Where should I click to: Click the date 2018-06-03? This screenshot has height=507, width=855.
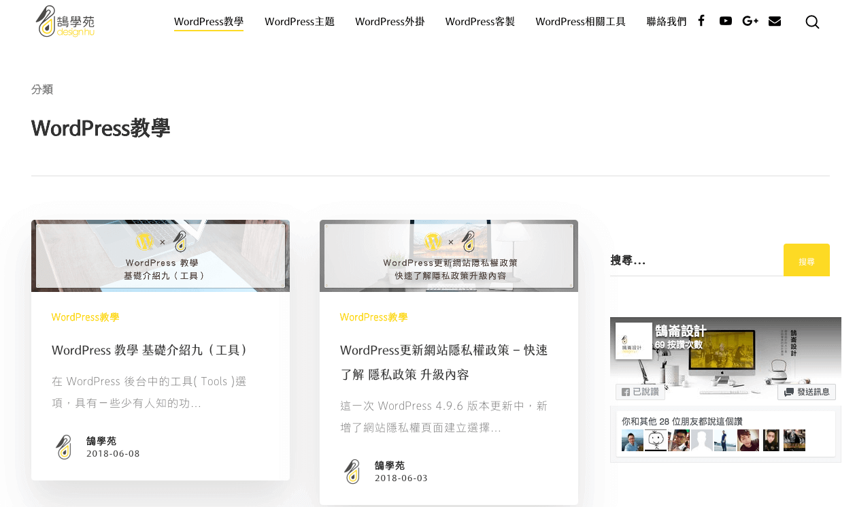(401, 478)
